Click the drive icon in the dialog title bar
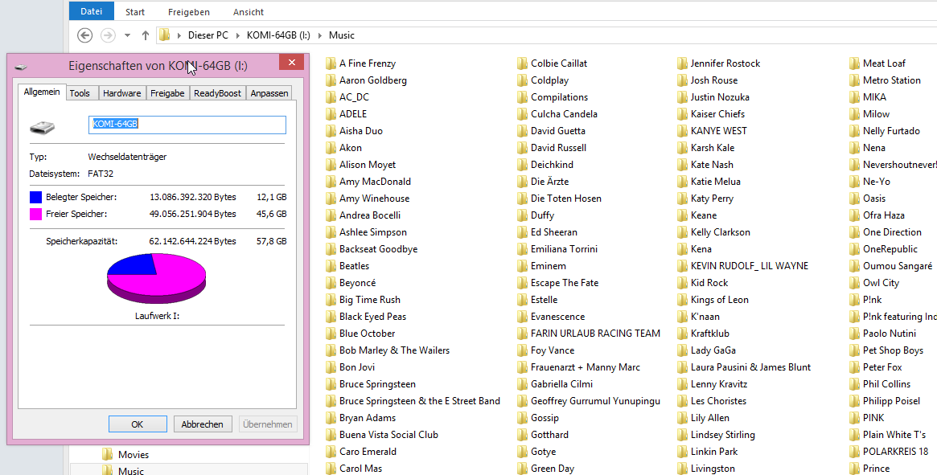Screen dimensions: 937x475 coord(21,67)
